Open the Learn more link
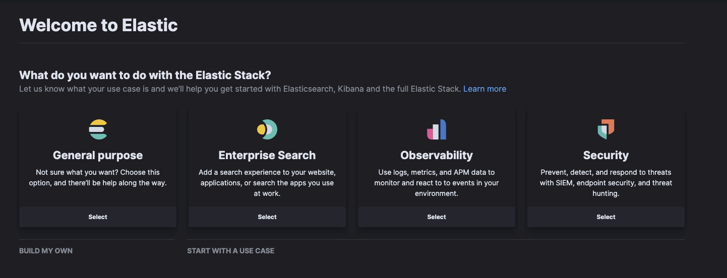The image size is (727, 278). coord(484,89)
